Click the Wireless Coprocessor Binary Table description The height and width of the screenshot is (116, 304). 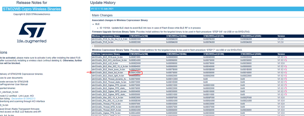click(167, 50)
